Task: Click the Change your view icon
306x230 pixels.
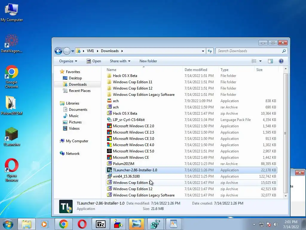Action: click(254, 61)
